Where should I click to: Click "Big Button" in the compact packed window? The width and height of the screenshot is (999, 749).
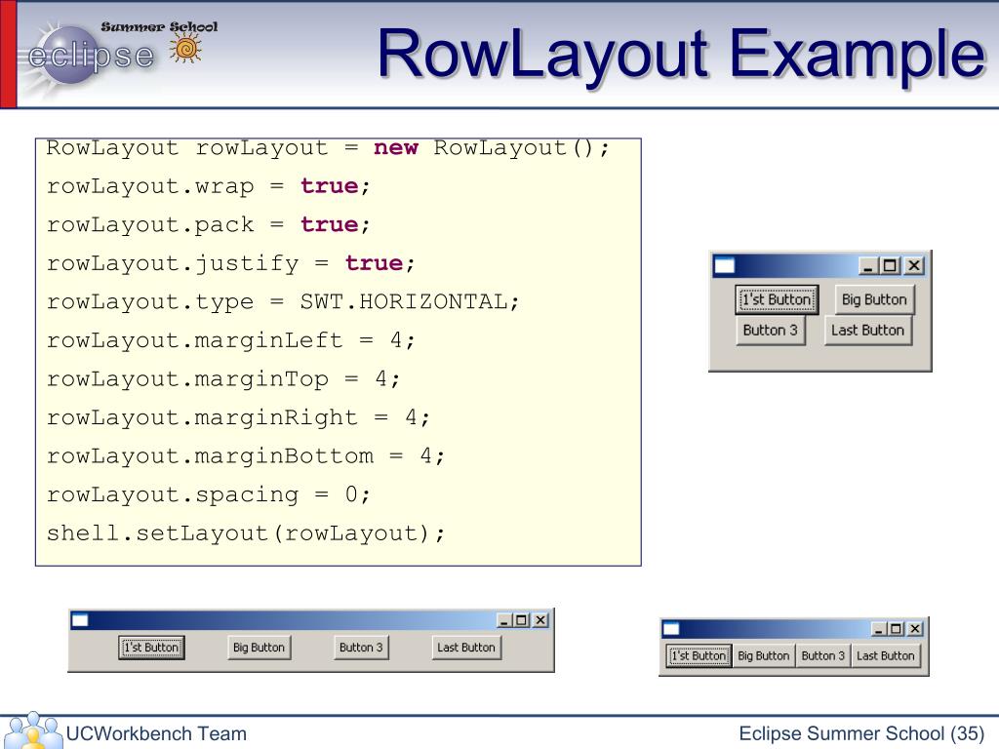coord(763,655)
